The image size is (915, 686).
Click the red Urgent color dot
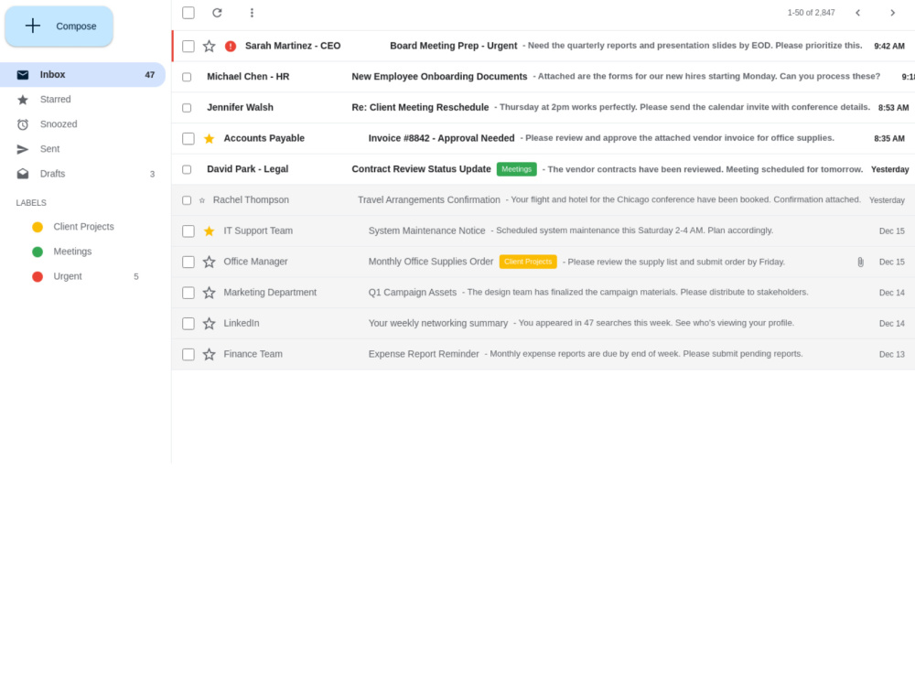click(38, 276)
